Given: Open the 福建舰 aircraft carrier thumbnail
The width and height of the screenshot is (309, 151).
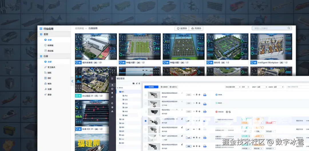Looking at the screenshot, I should (92, 142).
